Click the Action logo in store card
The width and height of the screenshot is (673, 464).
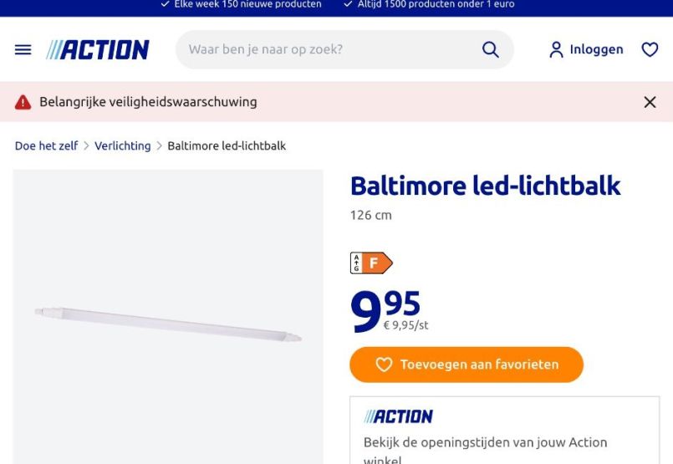click(398, 416)
